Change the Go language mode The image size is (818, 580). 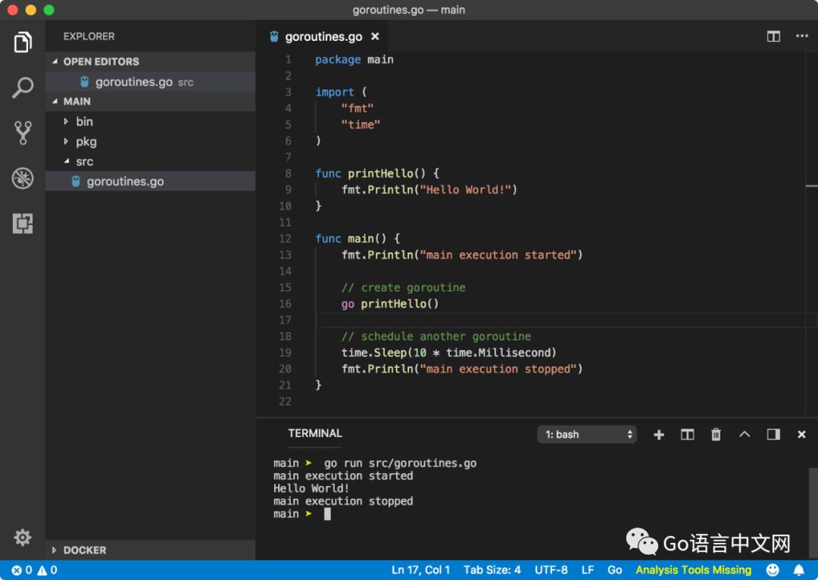tap(614, 570)
